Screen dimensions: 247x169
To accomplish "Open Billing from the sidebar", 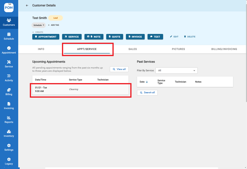I will click(9, 92).
